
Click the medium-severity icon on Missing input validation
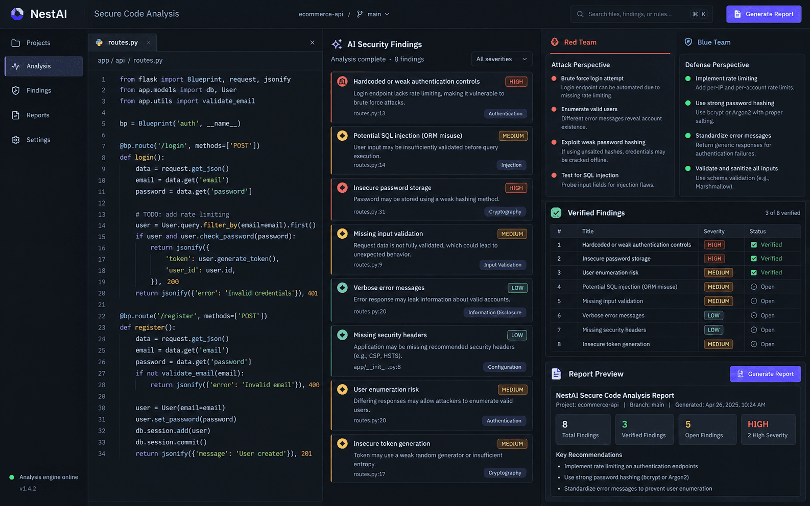(342, 234)
